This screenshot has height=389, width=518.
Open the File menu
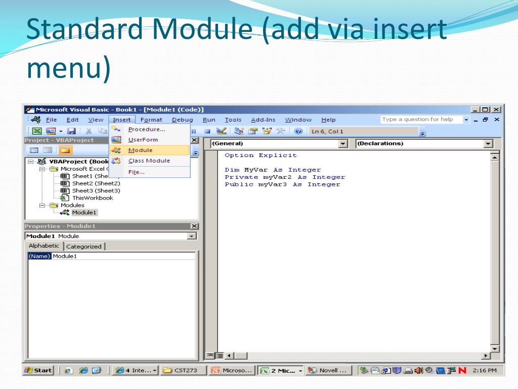coord(51,120)
